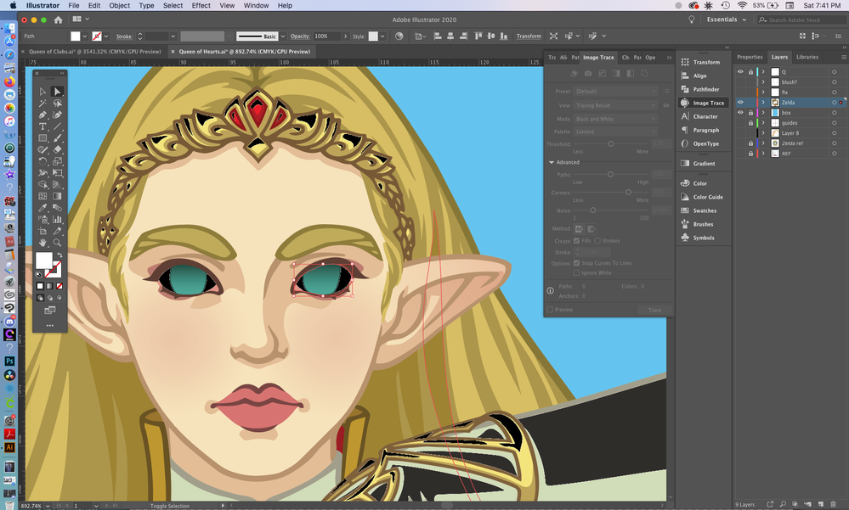The width and height of the screenshot is (849, 510).
Task: Expand the Layer 8 sublayers
Action: click(x=763, y=133)
